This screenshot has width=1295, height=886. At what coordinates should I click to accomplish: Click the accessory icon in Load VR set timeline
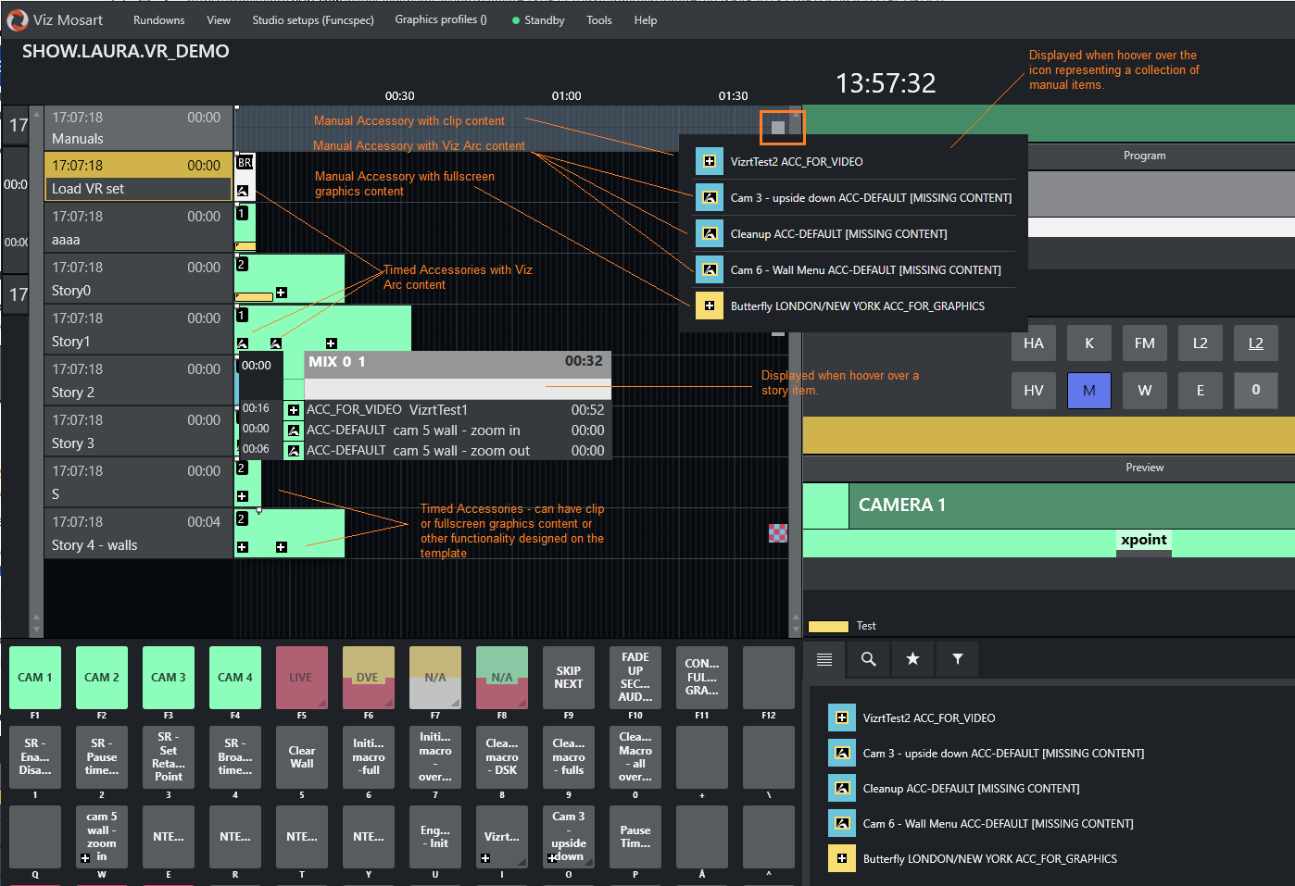coord(243,191)
